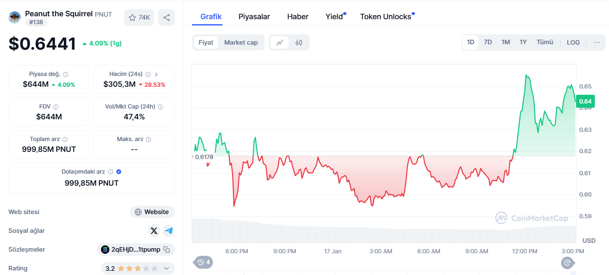This screenshot has width=609, height=275.
Task: Expand Hacim (24s) details chevron
Action: tap(157, 74)
